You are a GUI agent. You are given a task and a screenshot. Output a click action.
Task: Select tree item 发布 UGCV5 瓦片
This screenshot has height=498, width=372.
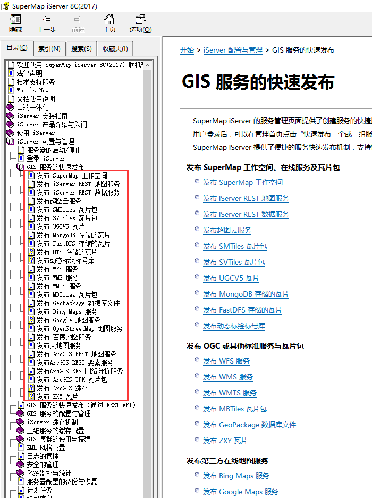pyautogui.click(x=61, y=226)
